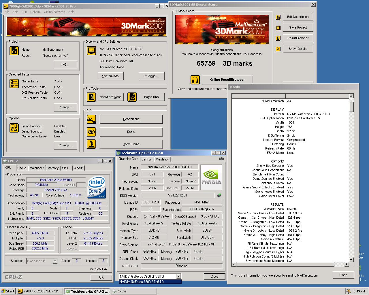
Task: Click Change... under Display and CPU Settings
Action: point(152,76)
